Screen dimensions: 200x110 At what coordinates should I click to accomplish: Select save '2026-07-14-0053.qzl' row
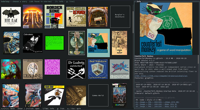(x=164, y=85)
